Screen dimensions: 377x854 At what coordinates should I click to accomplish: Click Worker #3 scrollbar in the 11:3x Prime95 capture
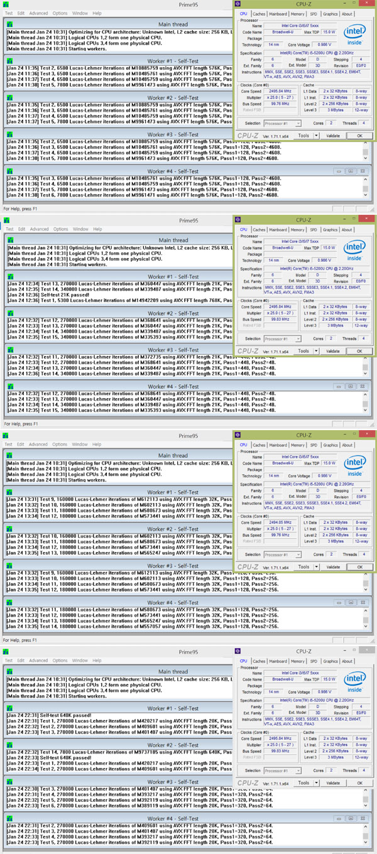point(367,151)
